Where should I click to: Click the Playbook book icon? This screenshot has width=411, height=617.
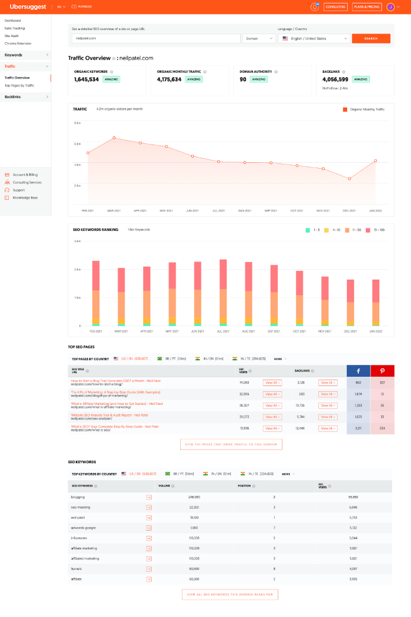point(73,6)
